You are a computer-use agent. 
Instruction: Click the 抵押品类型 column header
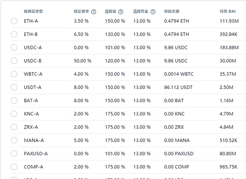[x=33, y=11]
